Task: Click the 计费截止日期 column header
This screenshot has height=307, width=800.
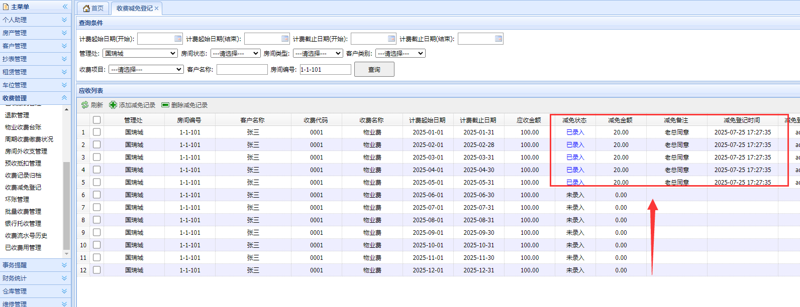Action: [478, 120]
